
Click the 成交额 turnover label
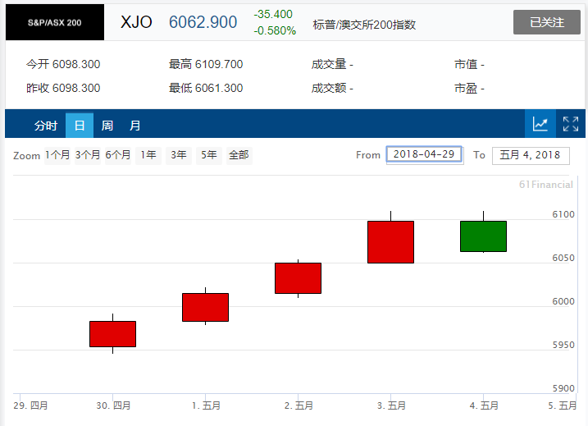click(329, 89)
